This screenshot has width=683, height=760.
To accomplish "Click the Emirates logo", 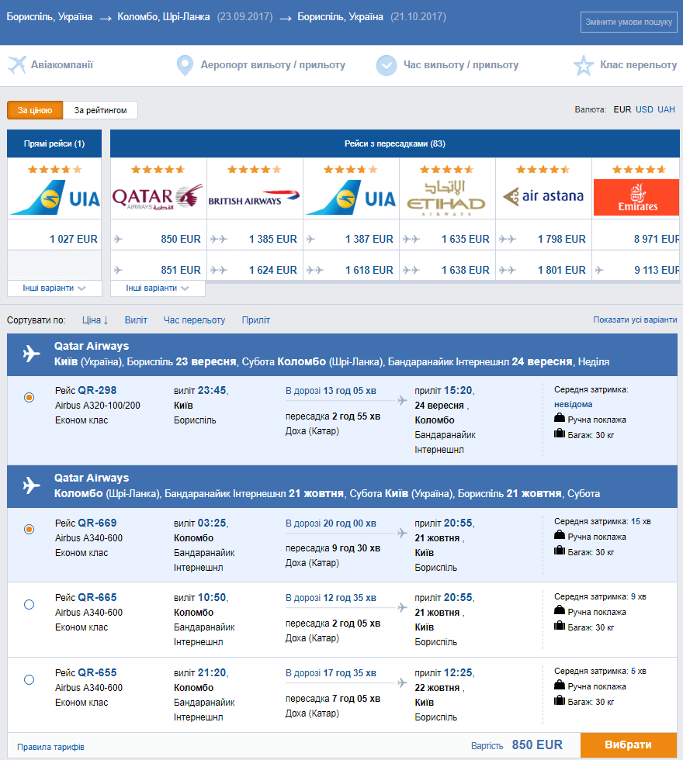I will point(636,197).
